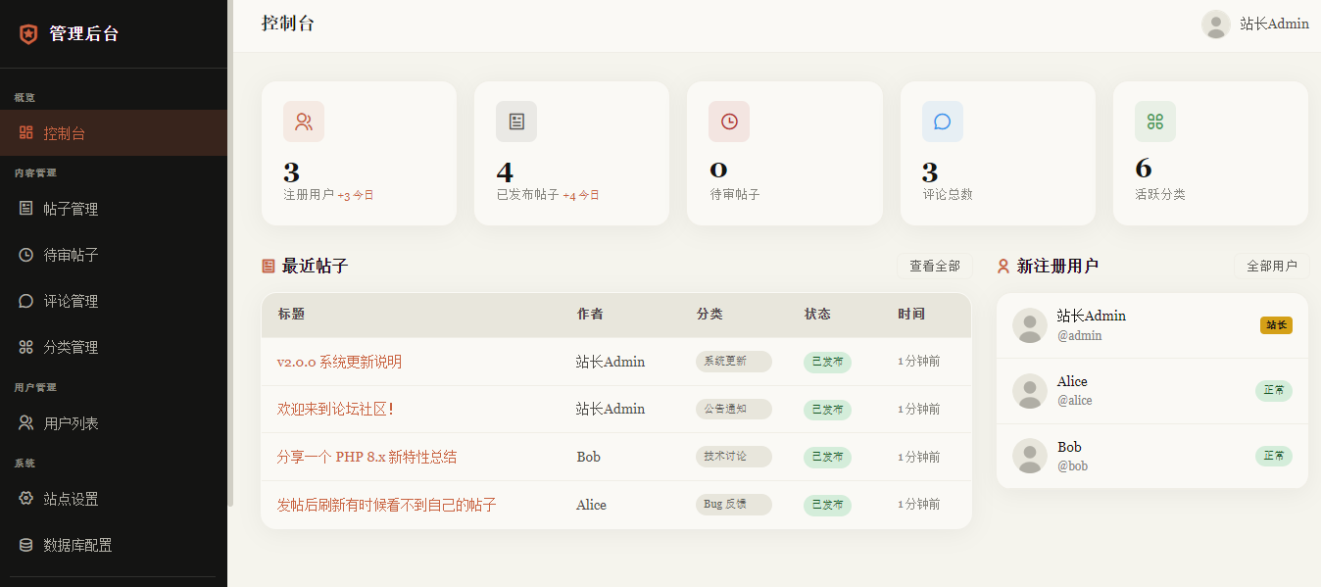Click the 正常 badge next to Bob
Image resolution: width=1321 pixels, height=587 pixels.
[x=1274, y=456]
